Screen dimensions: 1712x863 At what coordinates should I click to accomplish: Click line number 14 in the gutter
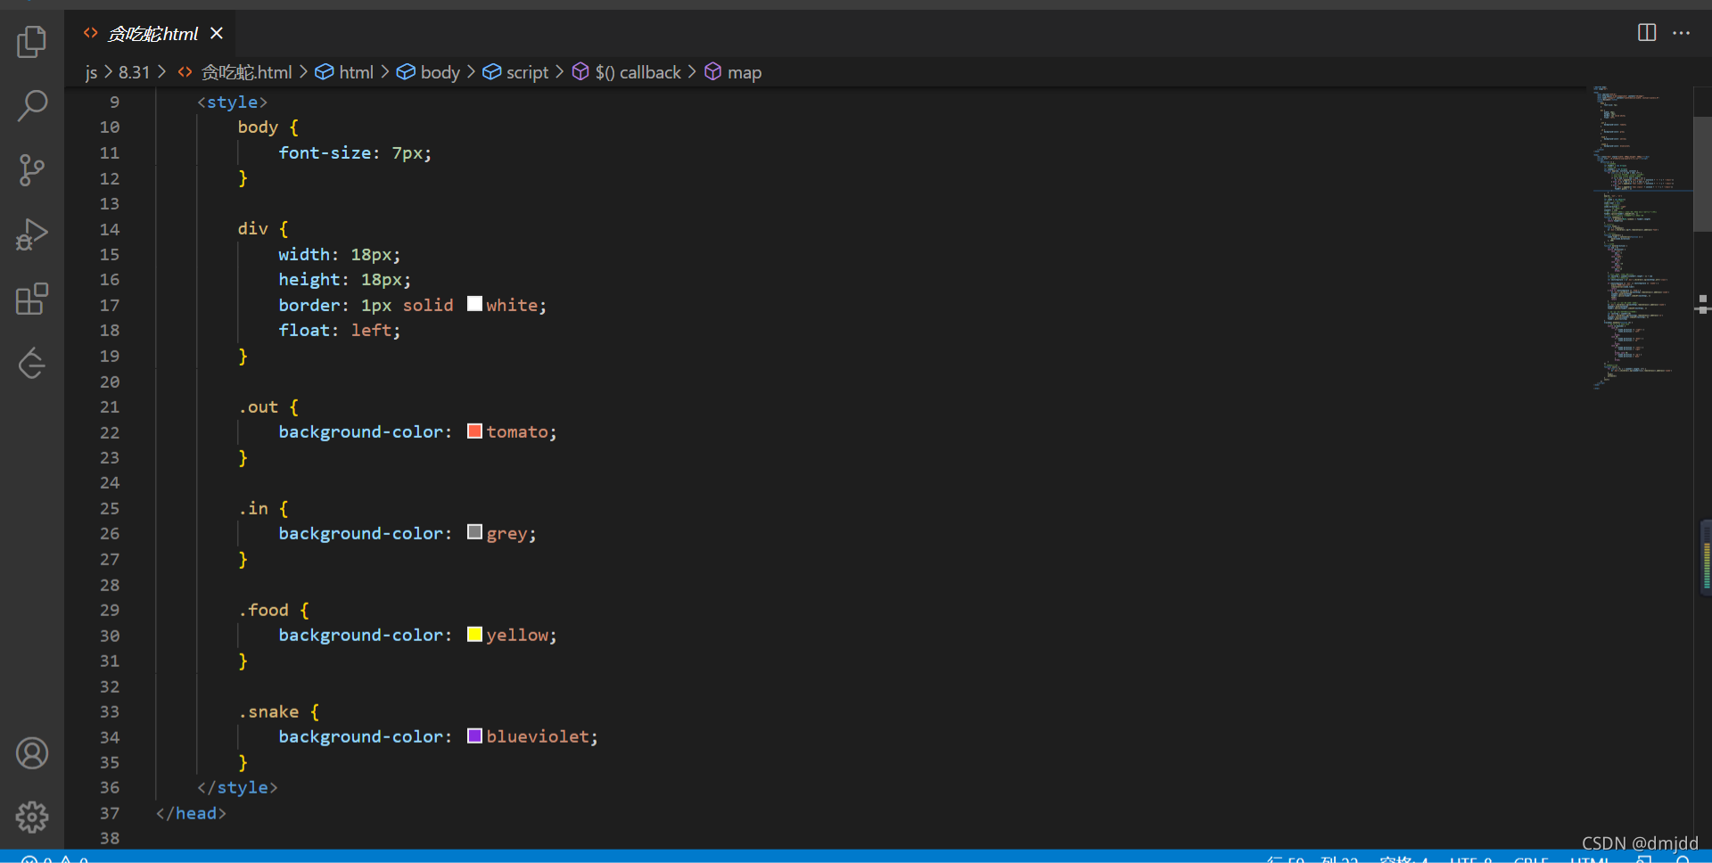tap(109, 229)
